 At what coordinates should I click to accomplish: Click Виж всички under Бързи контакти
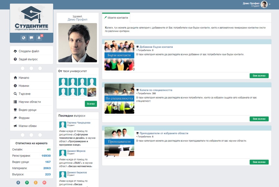coord(259,76)
